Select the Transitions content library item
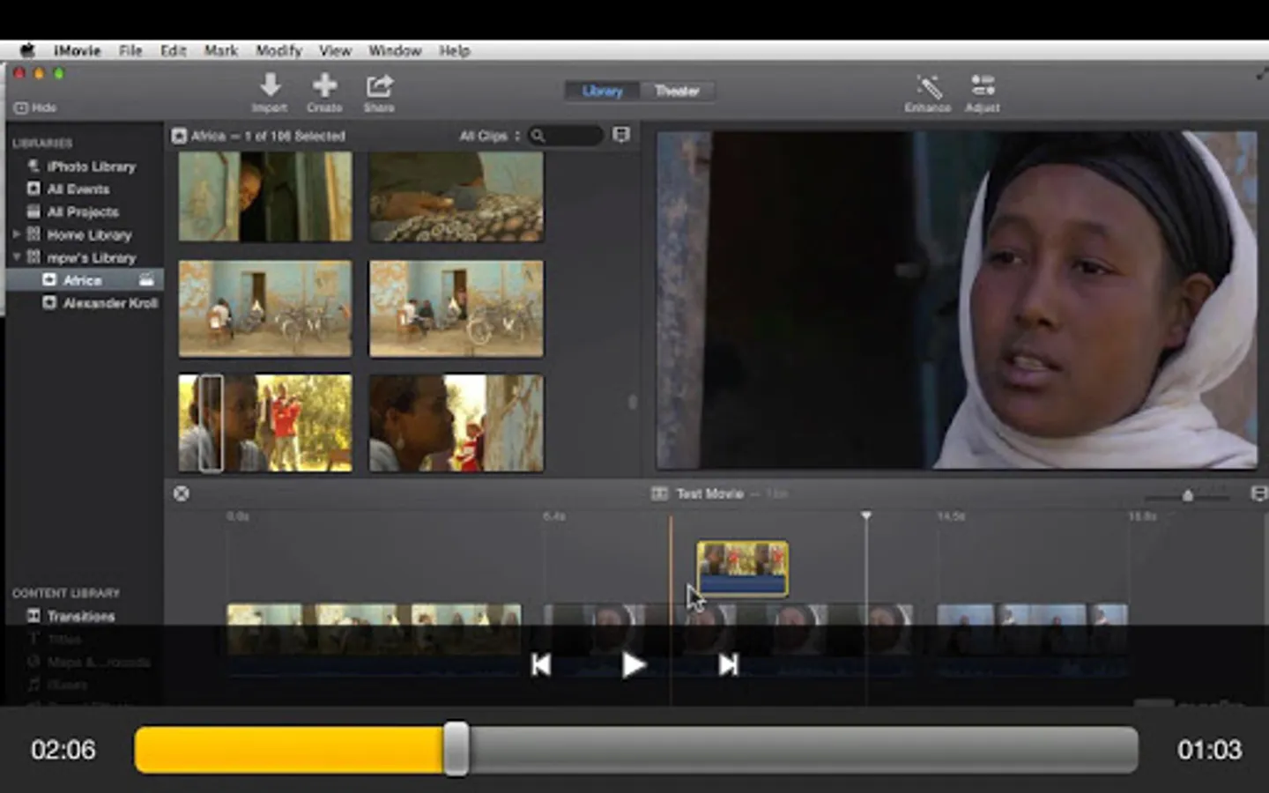The image size is (1269, 793). click(80, 616)
